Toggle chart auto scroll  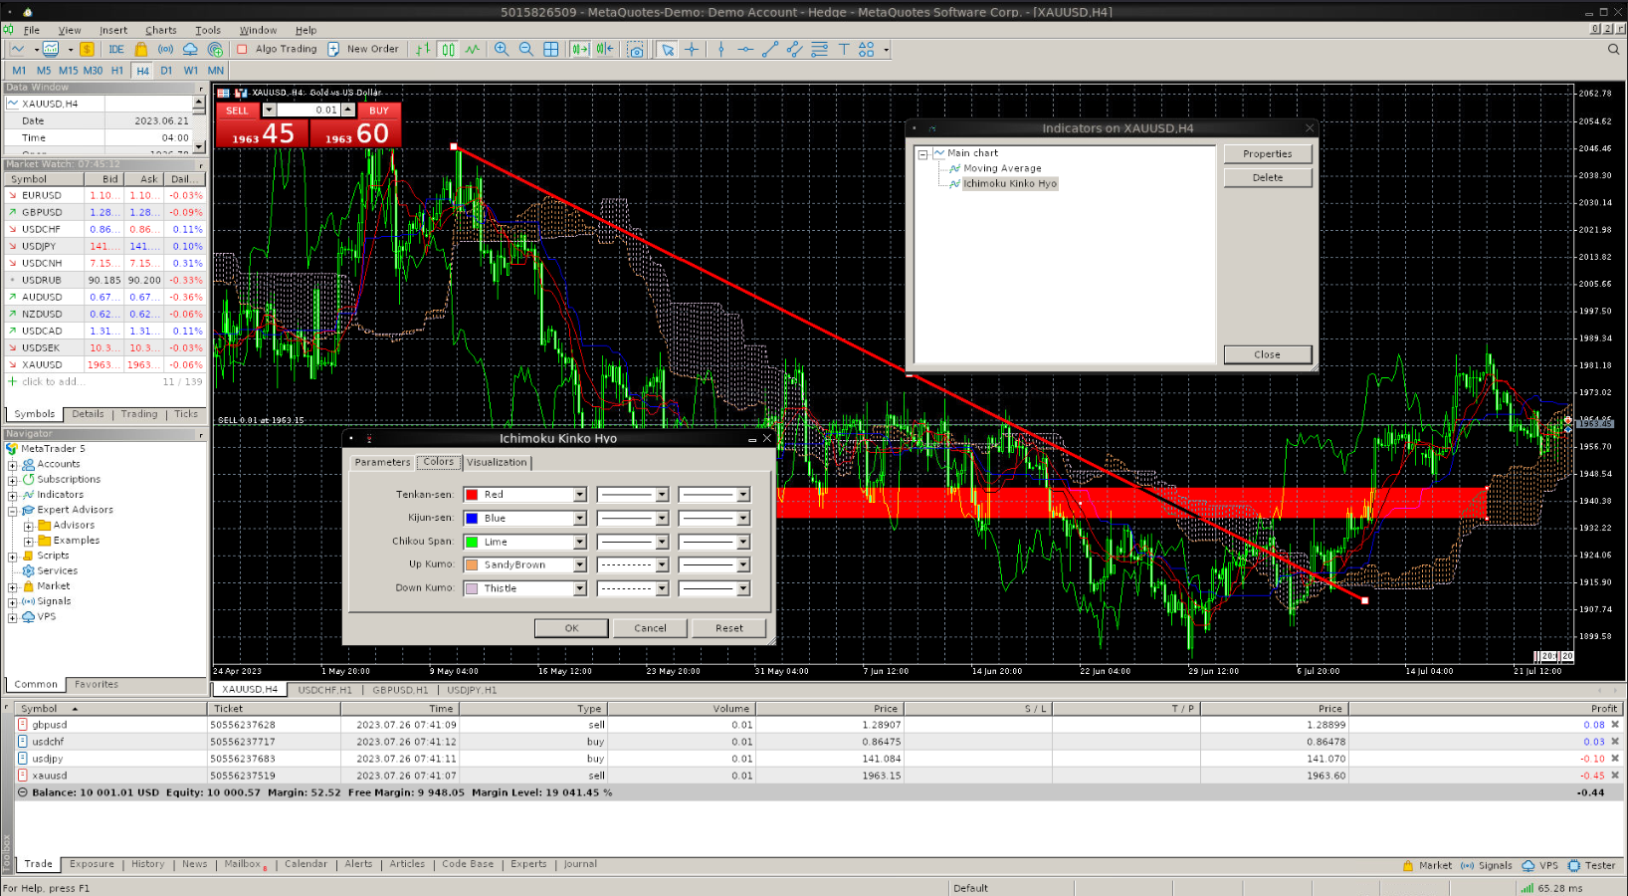click(580, 49)
